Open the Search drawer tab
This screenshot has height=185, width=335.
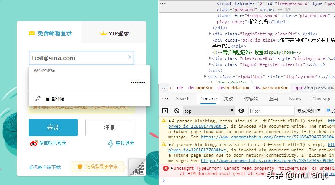[183, 99]
